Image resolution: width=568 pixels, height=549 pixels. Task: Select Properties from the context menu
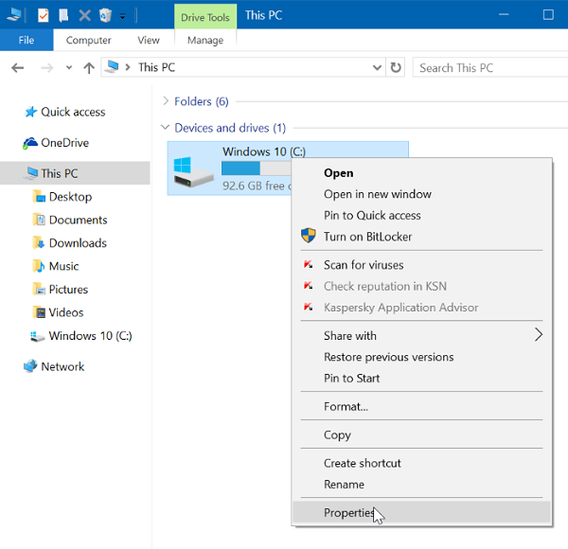click(x=350, y=512)
